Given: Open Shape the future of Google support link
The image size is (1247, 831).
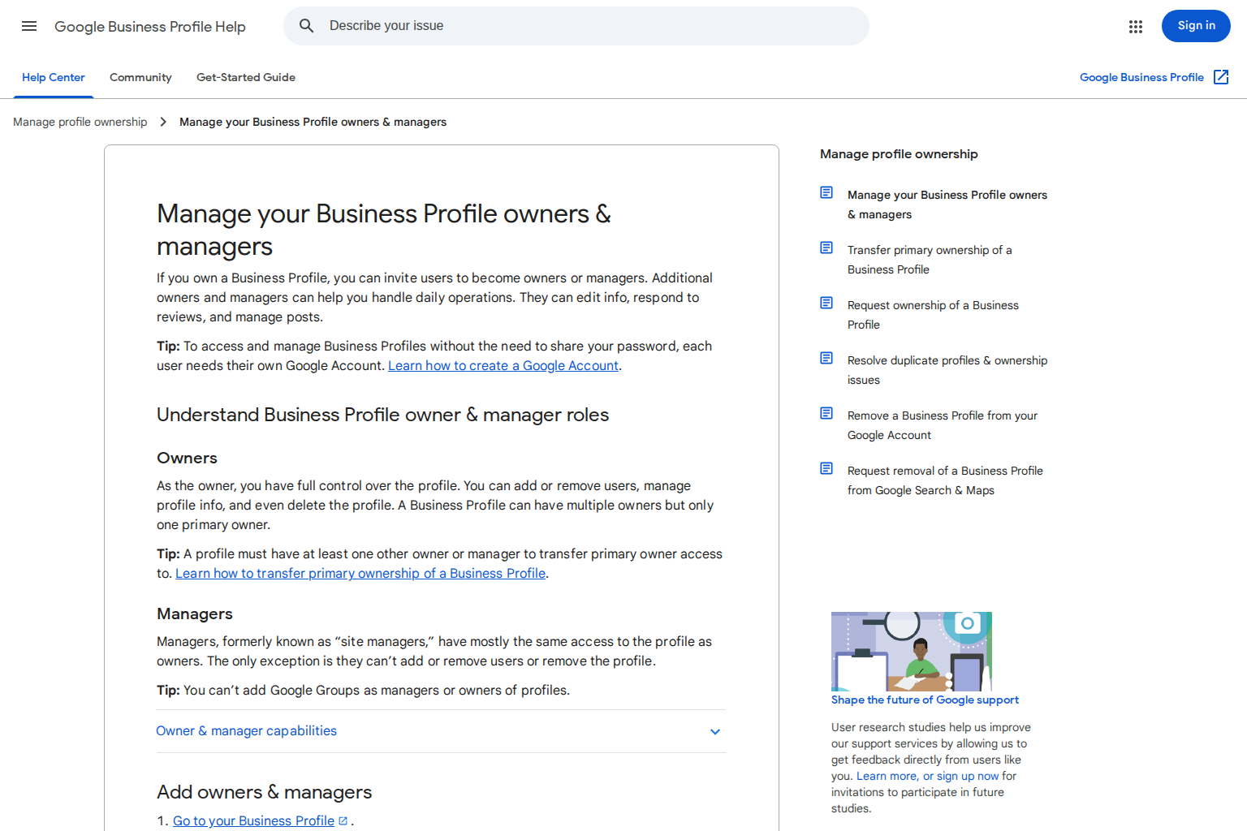Looking at the screenshot, I should 925,700.
